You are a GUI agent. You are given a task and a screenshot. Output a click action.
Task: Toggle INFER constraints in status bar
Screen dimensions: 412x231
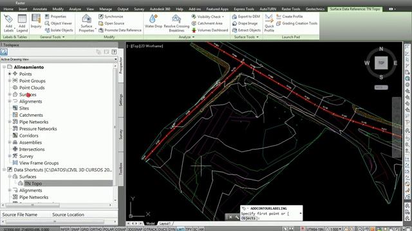coord(65,229)
